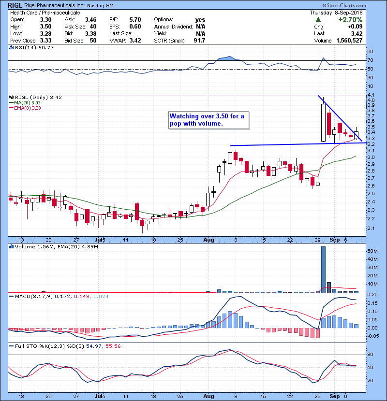
Task: Click the RIGL ticker symbol in the header
Action: coord(15,5)
